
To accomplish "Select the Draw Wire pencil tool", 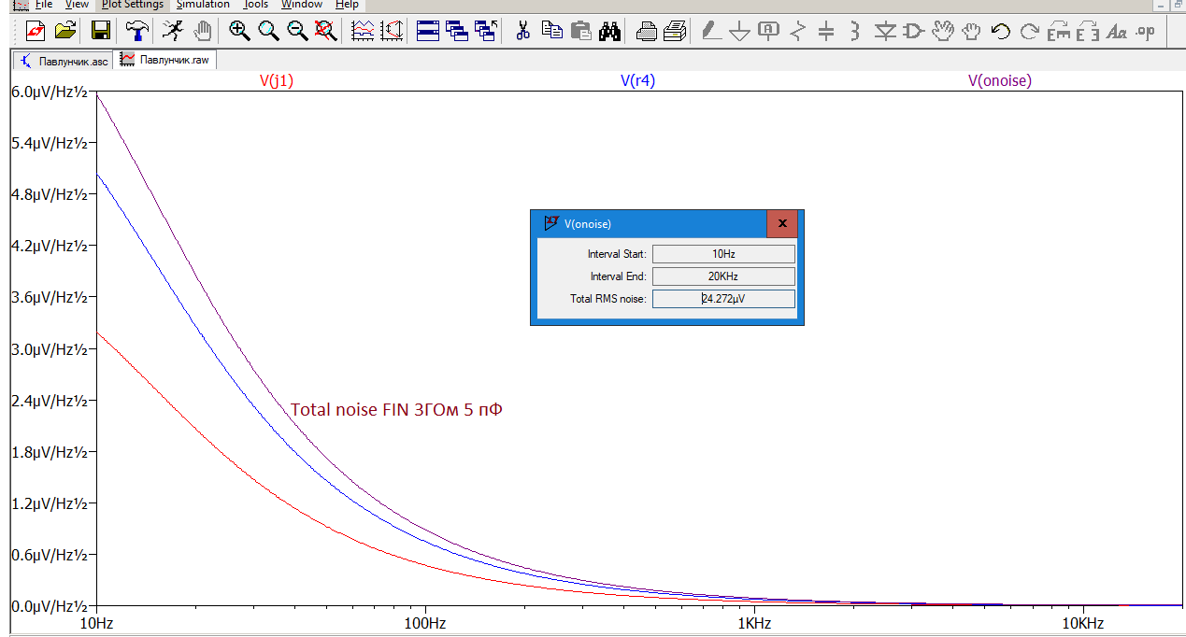I will [711, 31].
